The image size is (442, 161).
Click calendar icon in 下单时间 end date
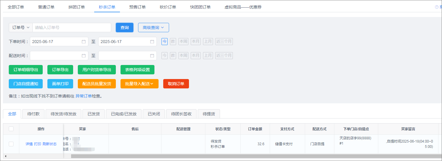152,42
